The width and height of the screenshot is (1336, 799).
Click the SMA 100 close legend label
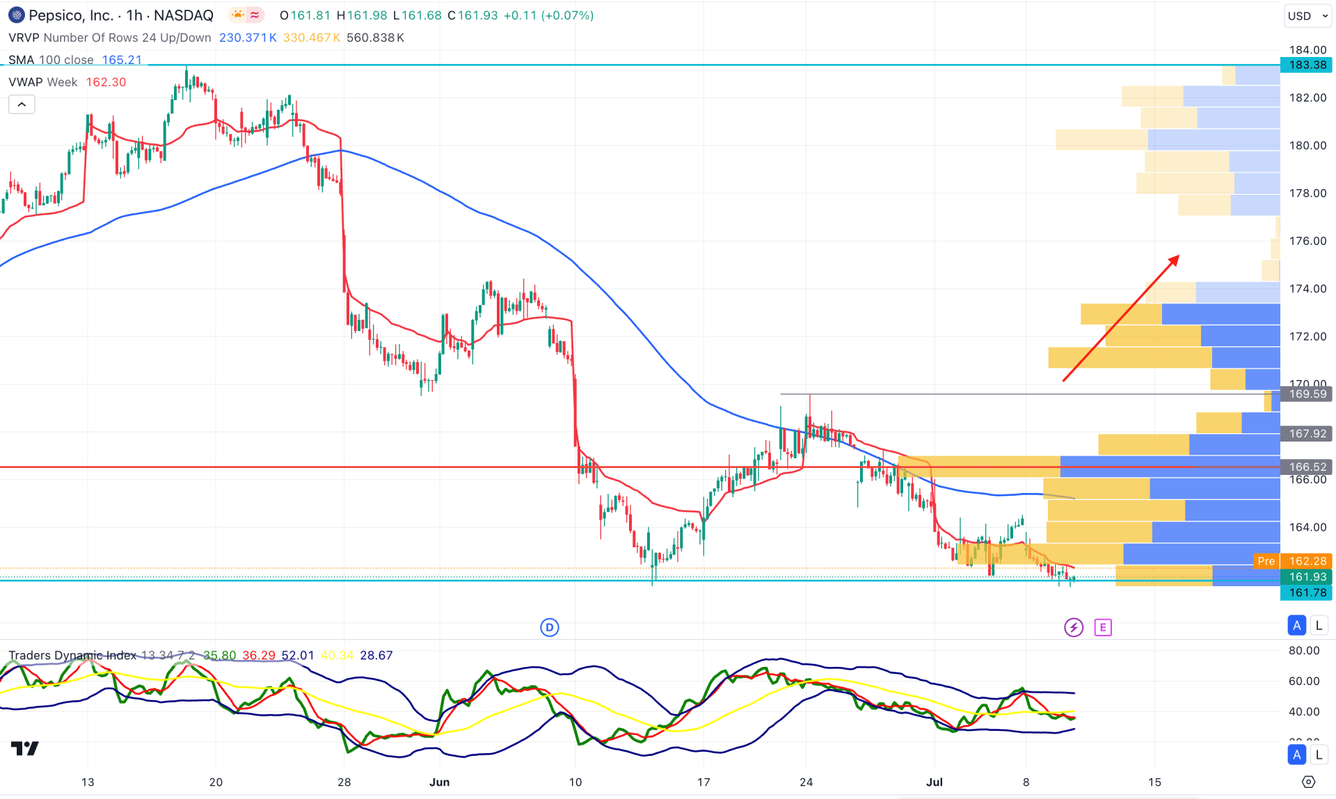click(x=51, y=60)
